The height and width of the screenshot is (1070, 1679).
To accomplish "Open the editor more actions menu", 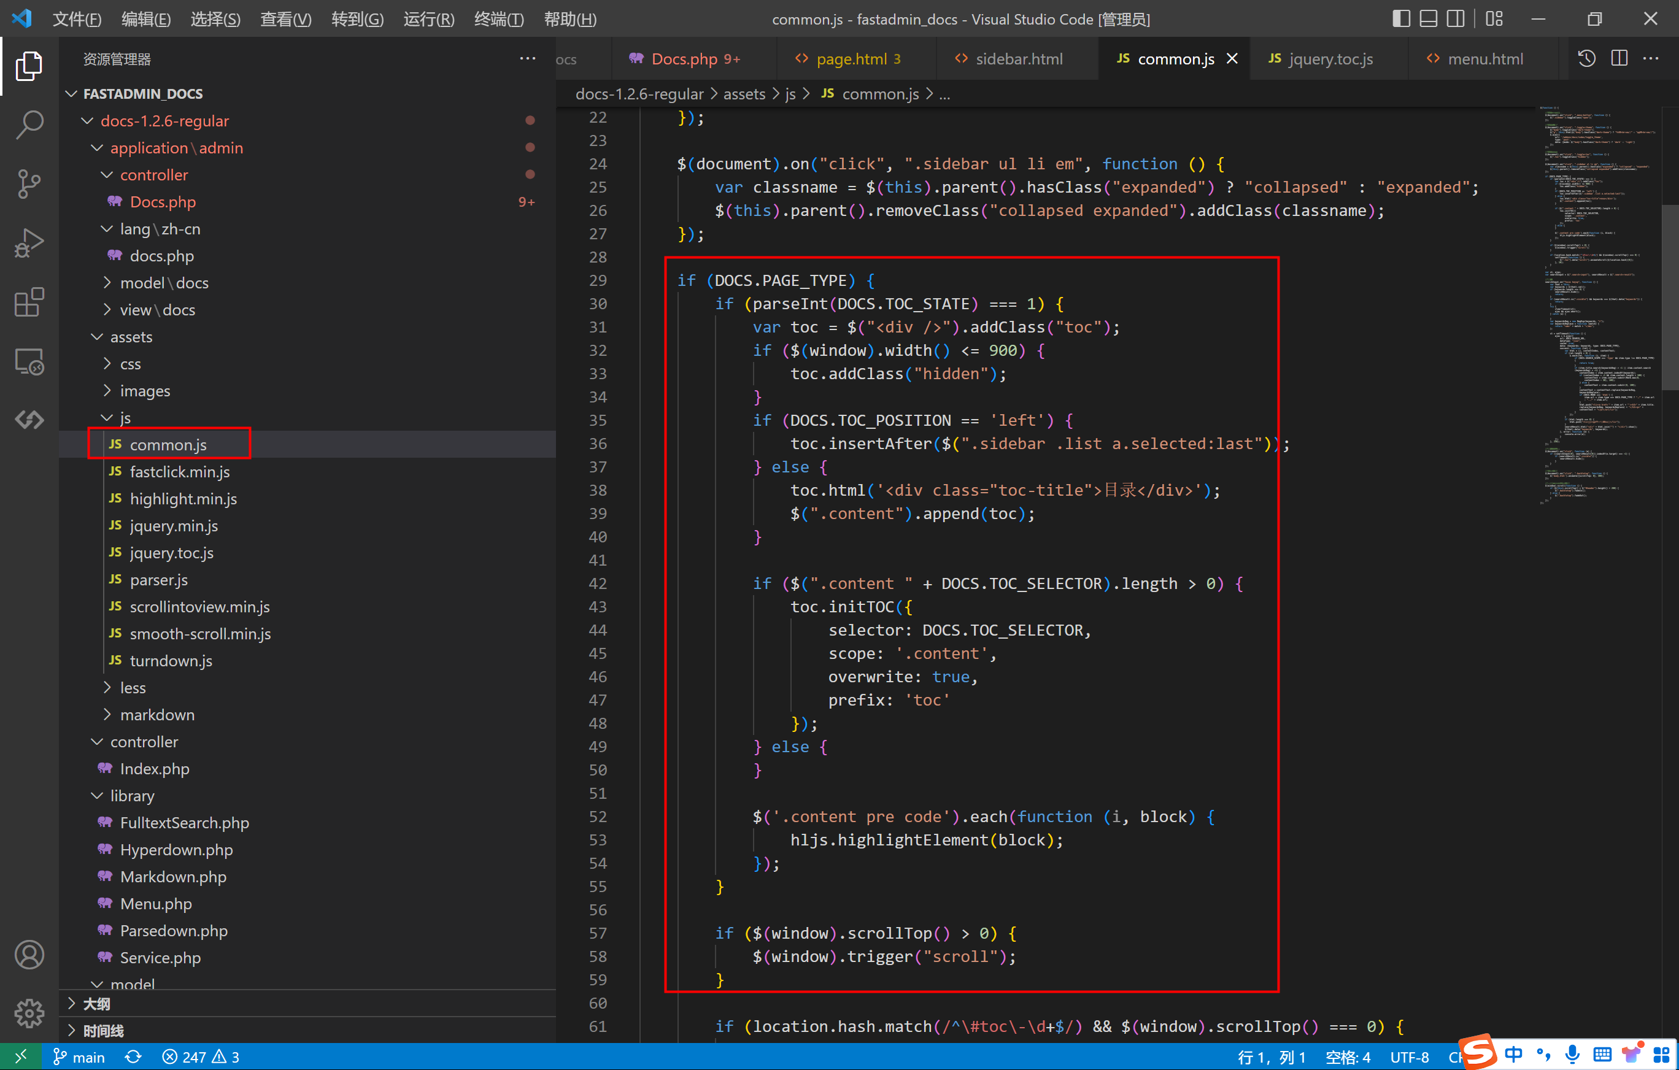I will [1651, 60].
